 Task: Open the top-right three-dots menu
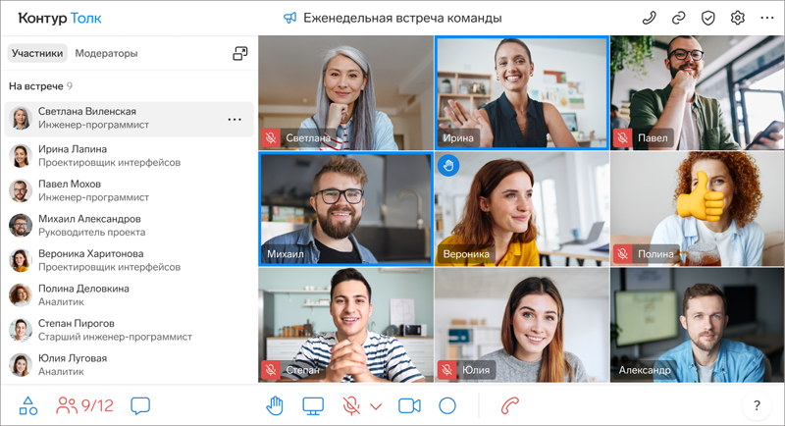click(x=767, y=18)
